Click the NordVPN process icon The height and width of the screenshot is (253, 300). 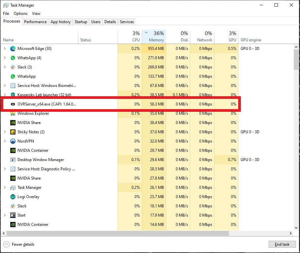point(12,141)
